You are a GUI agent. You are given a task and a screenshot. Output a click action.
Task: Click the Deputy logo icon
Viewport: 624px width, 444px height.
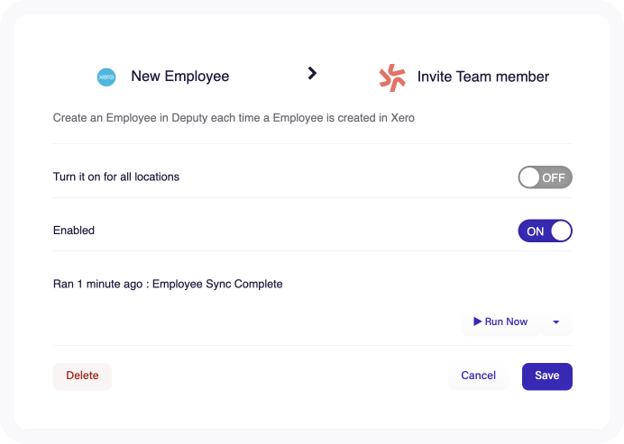coord(392,77)
